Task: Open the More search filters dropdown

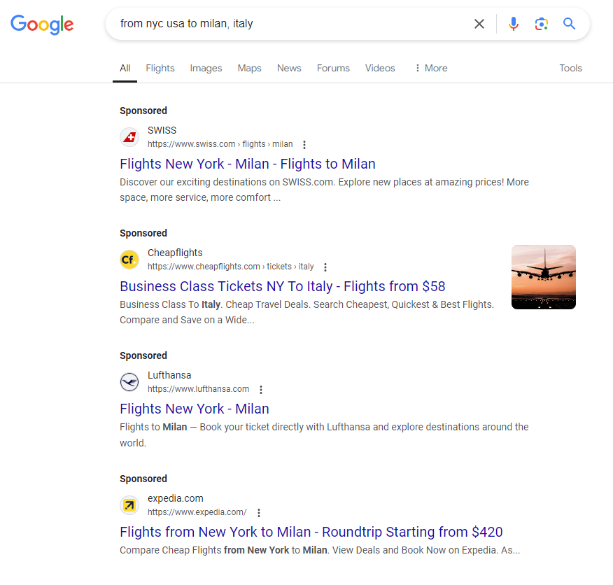Action: click(x=430, y=68)
